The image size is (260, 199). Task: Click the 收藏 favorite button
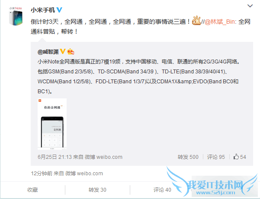click(32, 190)
